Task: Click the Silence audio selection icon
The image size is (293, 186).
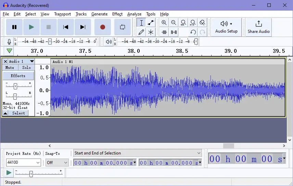Action: pyautogui.click(x=174, y=32)
